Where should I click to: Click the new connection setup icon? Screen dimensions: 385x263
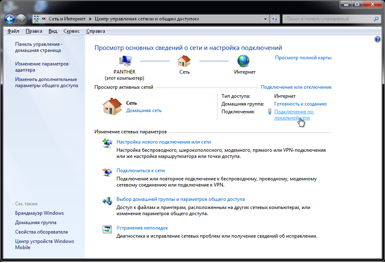[x=107, y=143]
